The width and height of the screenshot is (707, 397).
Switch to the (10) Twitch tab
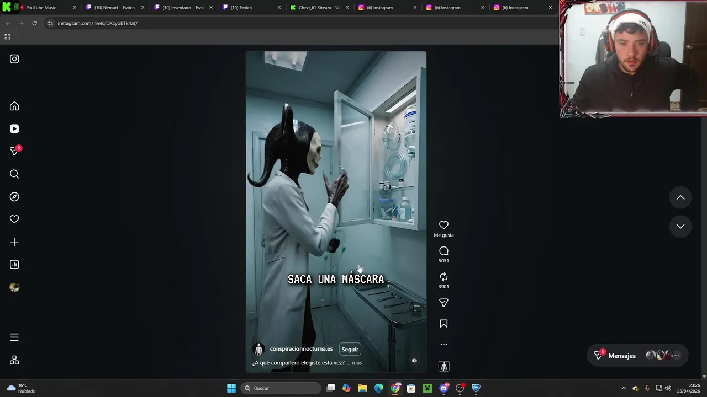[x=251, y=8]
